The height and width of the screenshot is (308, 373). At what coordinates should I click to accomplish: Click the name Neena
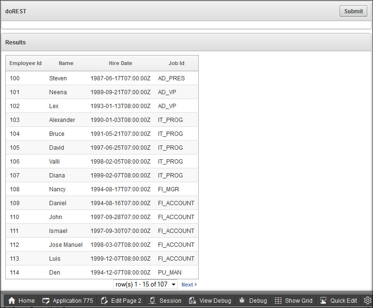point(58,92)
